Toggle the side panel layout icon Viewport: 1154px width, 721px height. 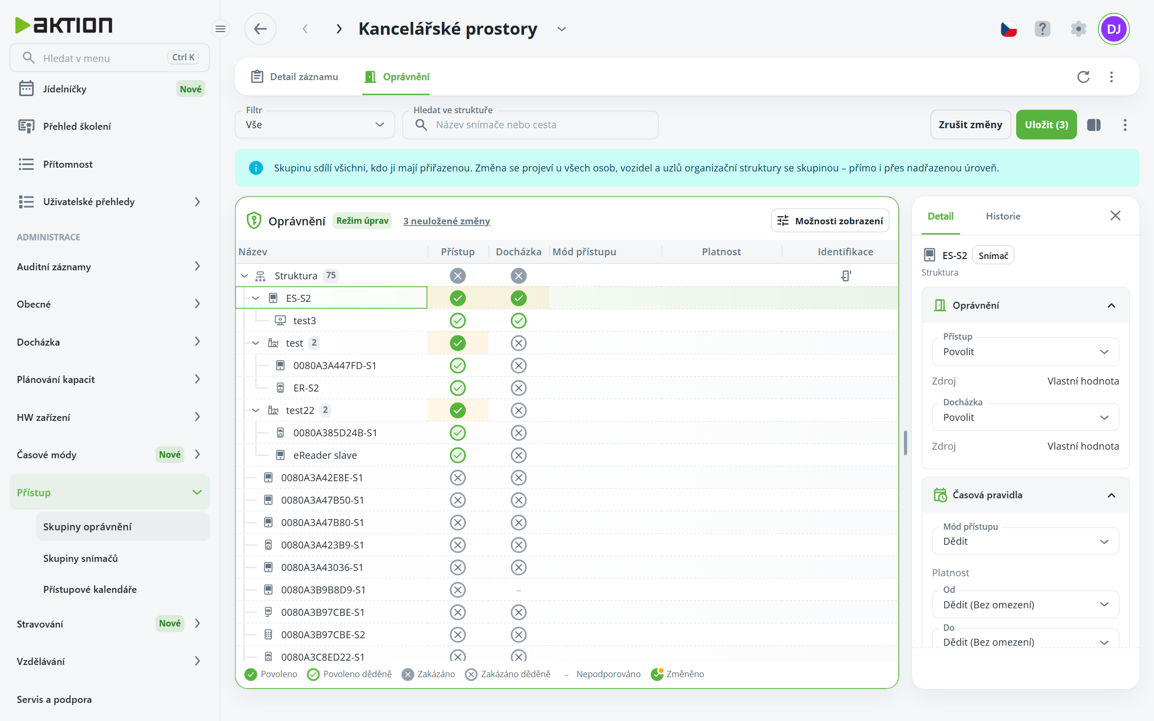click(x=1094, y=125)
